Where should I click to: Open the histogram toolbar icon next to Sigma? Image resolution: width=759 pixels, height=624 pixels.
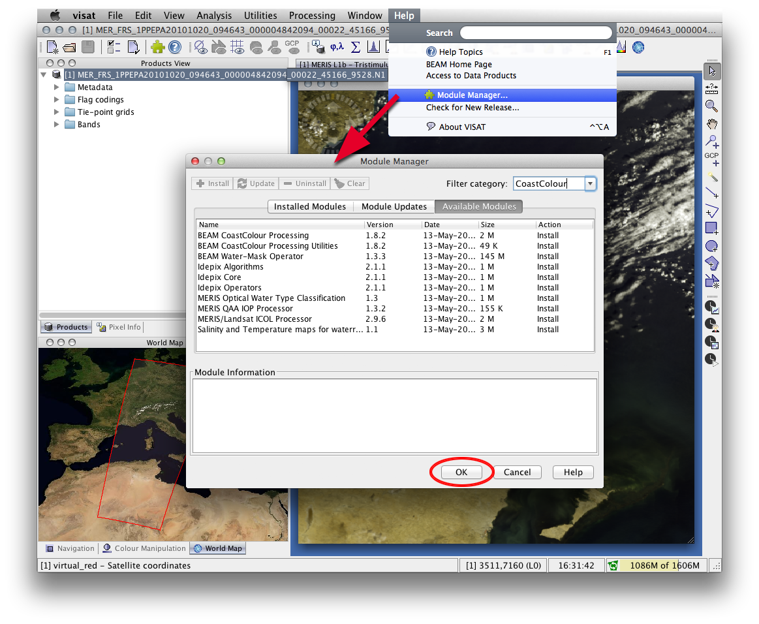click(373, 47)
